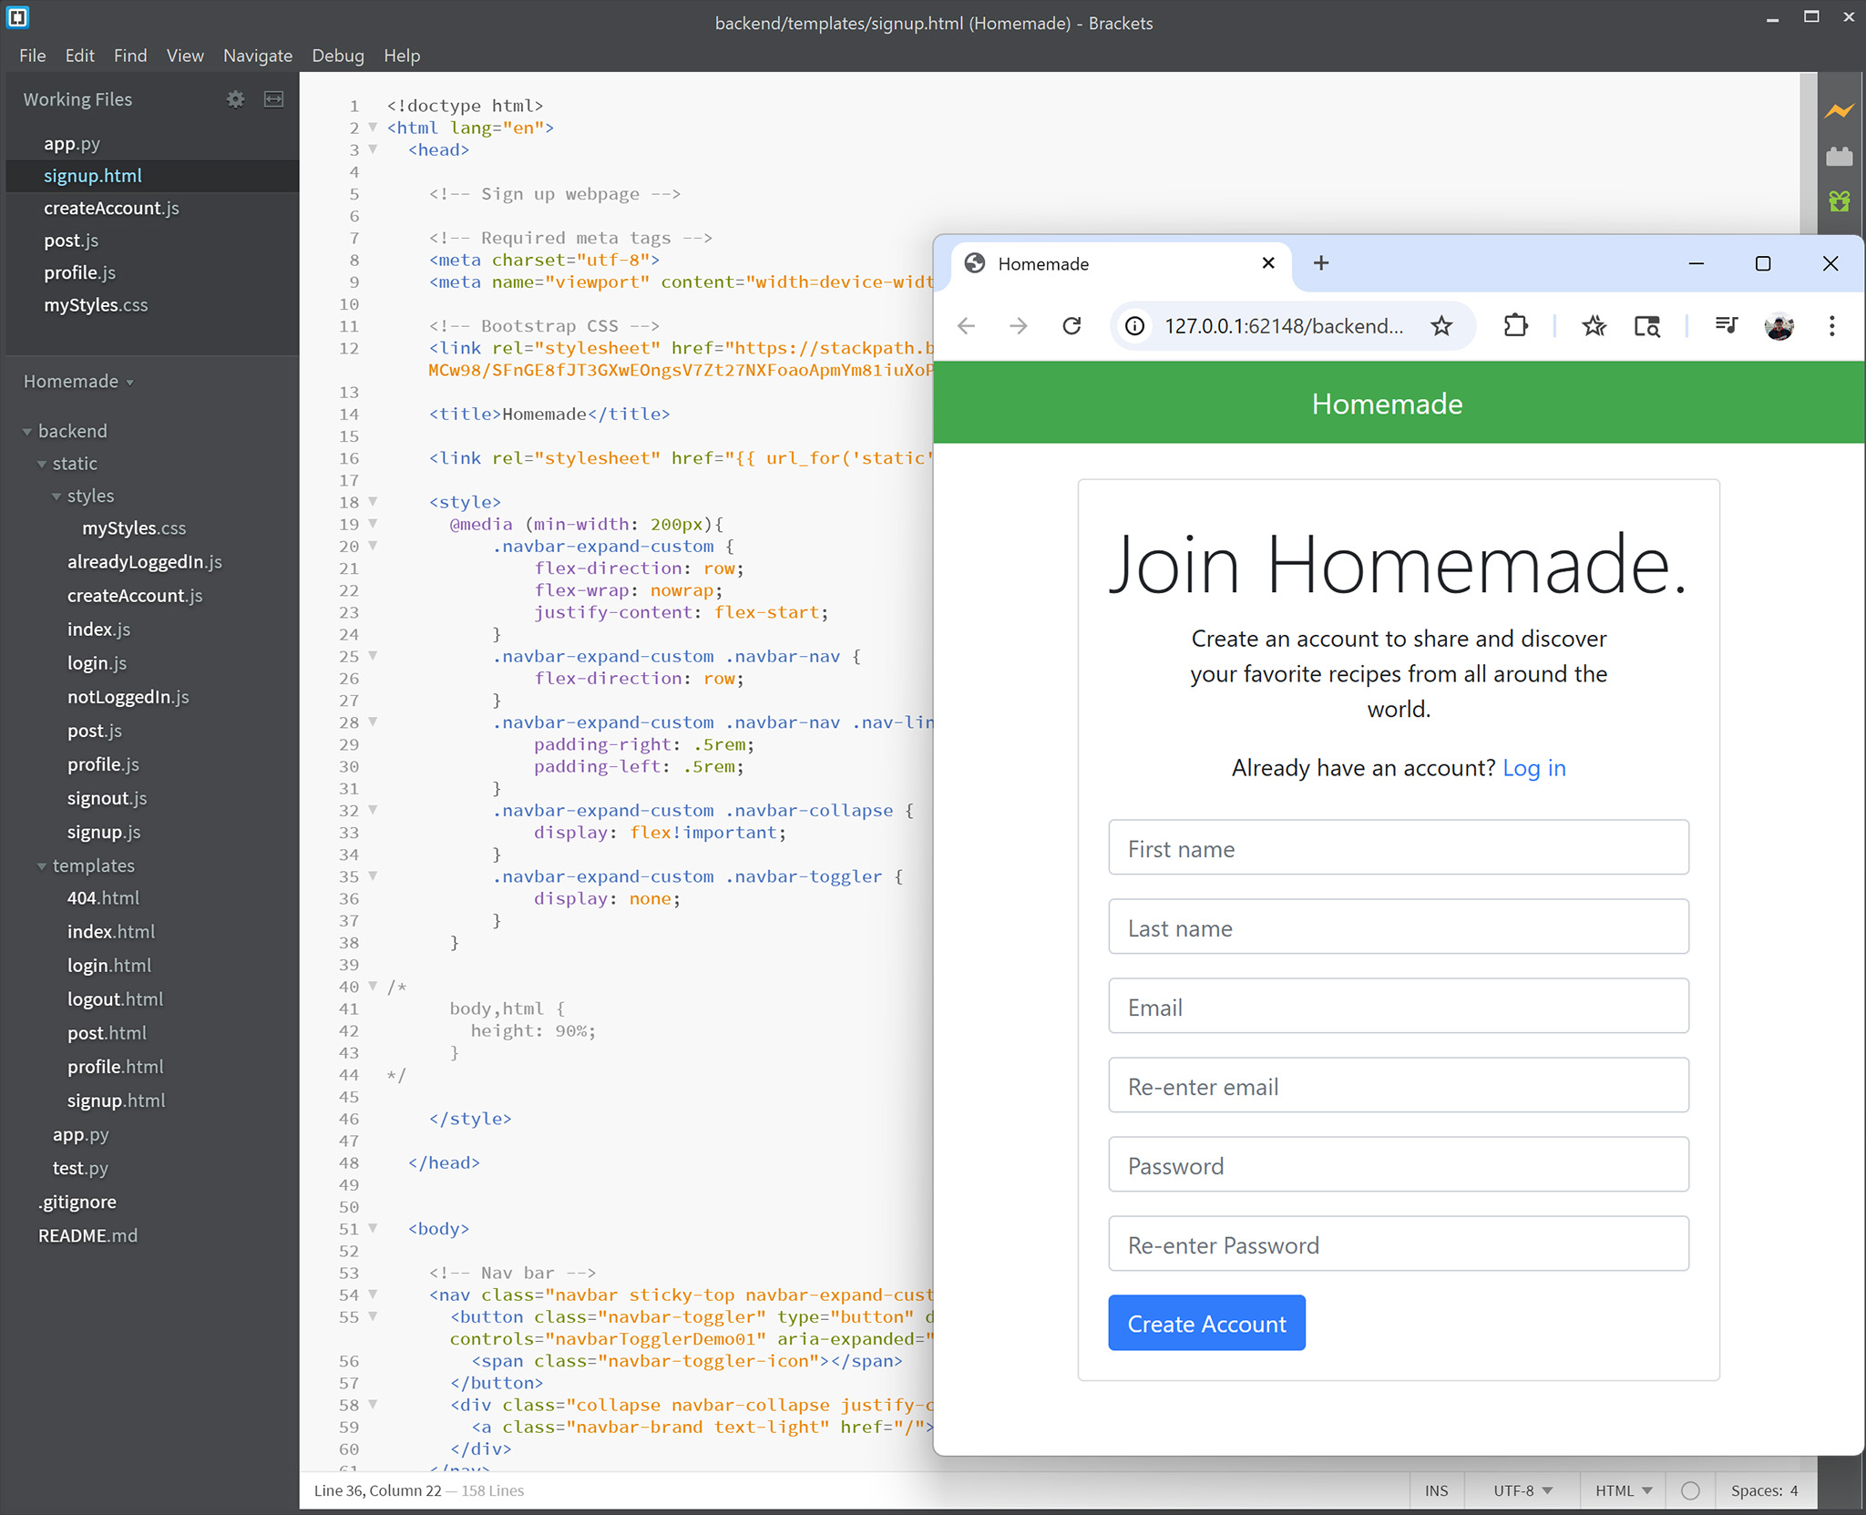Toggle INS insert mode in status bar
This screenshot has width=1866, height=1515.
[1436, 1490]
